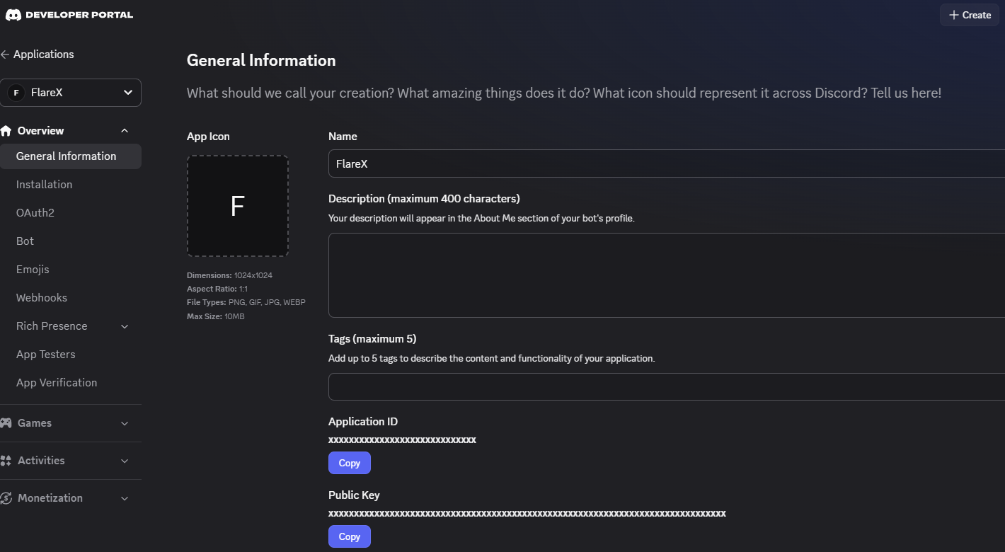Click the FlareX avatar in the app selector
The width and height of the screenshot is (1005, 552).
(16, 93)
